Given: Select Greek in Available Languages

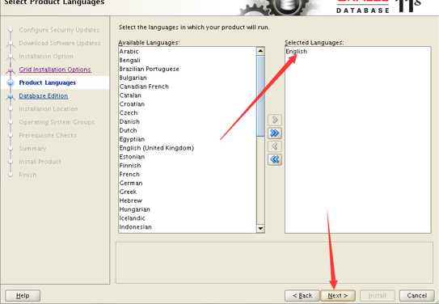Looking at the screenshot, I should tap(188, 192).
